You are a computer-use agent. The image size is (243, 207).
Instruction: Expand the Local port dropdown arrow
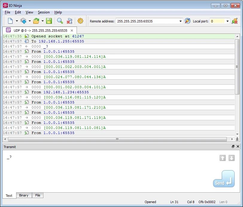227,21
